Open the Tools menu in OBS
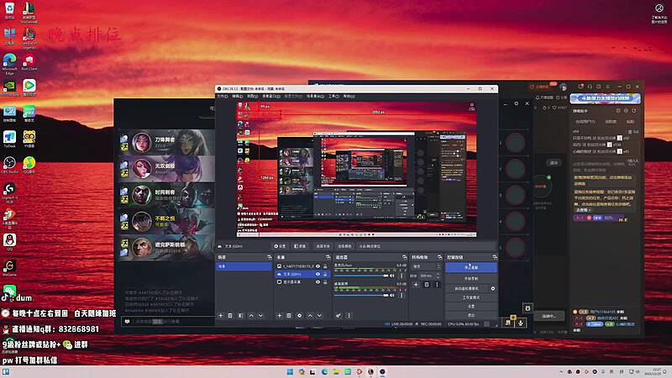This screenshot has height=378, width=672. (x=333, y=96)
